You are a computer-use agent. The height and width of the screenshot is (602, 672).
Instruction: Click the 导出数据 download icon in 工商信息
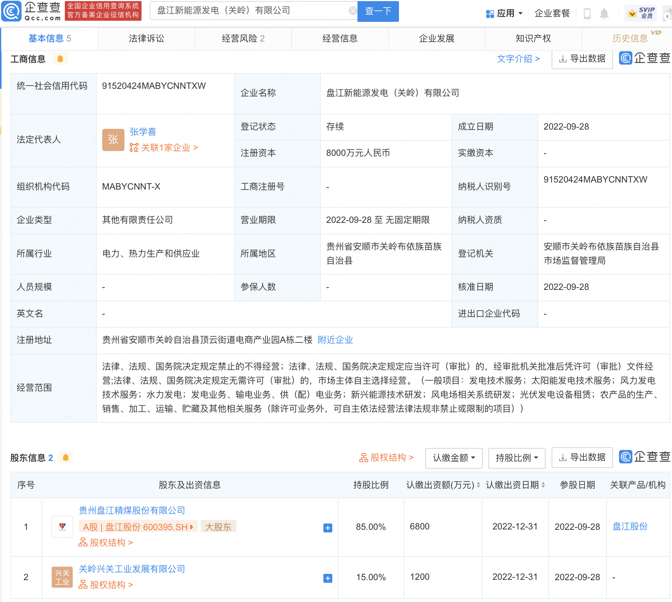(x=563, y=59)
